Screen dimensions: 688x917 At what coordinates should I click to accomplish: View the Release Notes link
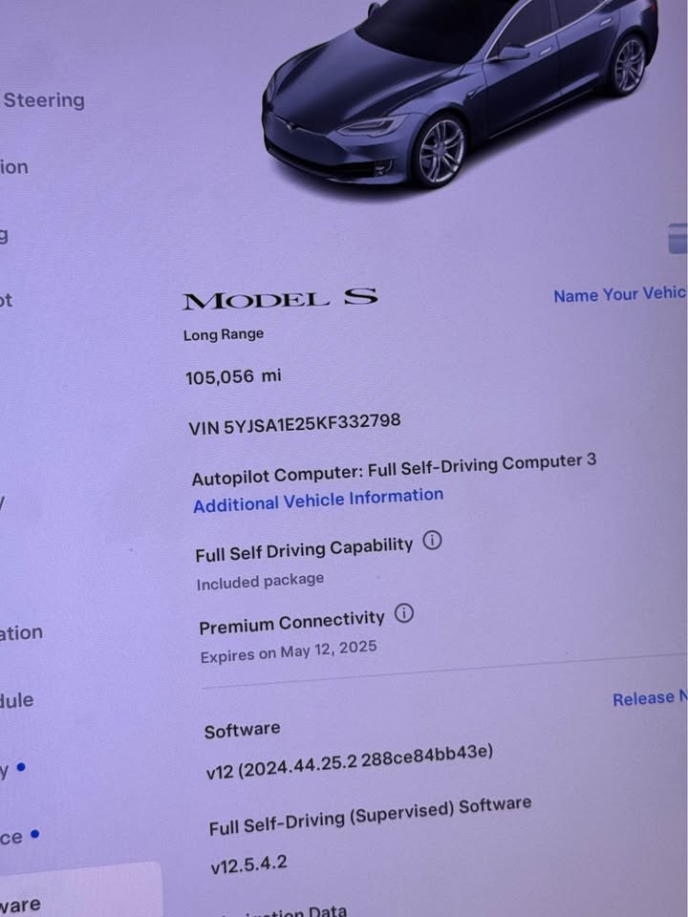pyautogui.click(x=650, y=697)
